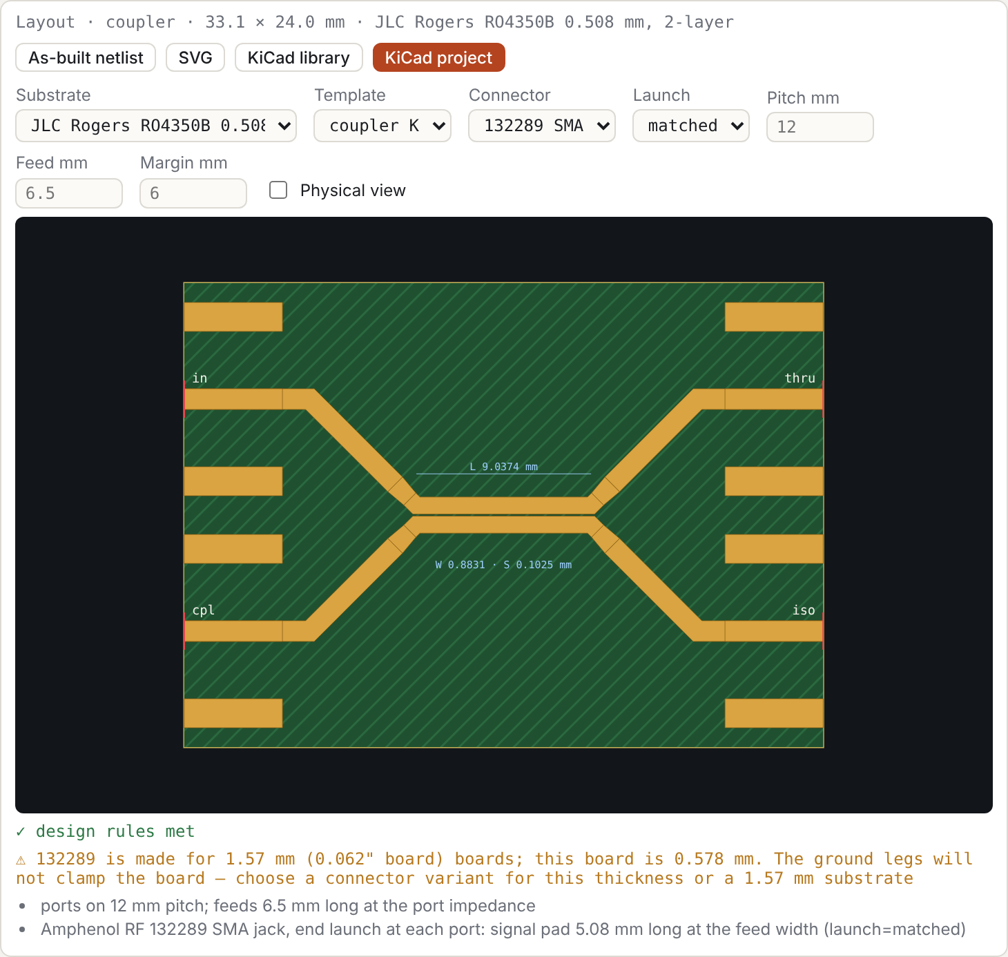Screen dimensions: 1008x957
Task: Select the Margin mm input box
Action: click(x=193, y=193)
